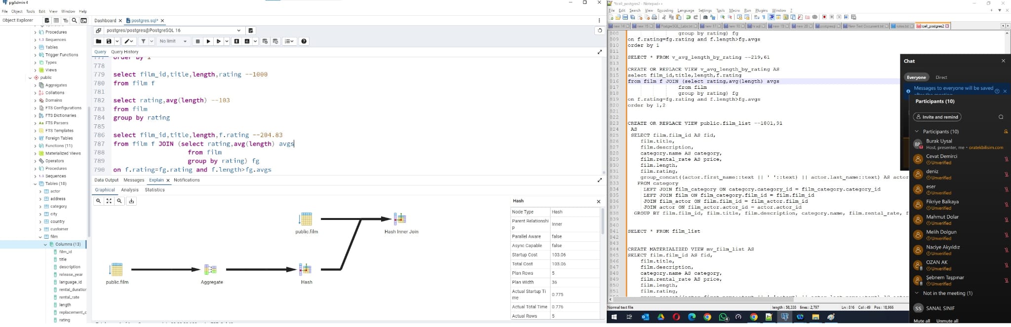This screenshot has width=1011, height=327.
Task: Click Notepad++ Find binoculars icon
Action: 705,17
